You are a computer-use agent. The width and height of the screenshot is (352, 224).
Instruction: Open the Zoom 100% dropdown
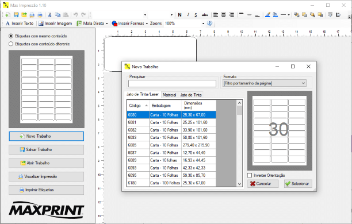click(203, 24)
